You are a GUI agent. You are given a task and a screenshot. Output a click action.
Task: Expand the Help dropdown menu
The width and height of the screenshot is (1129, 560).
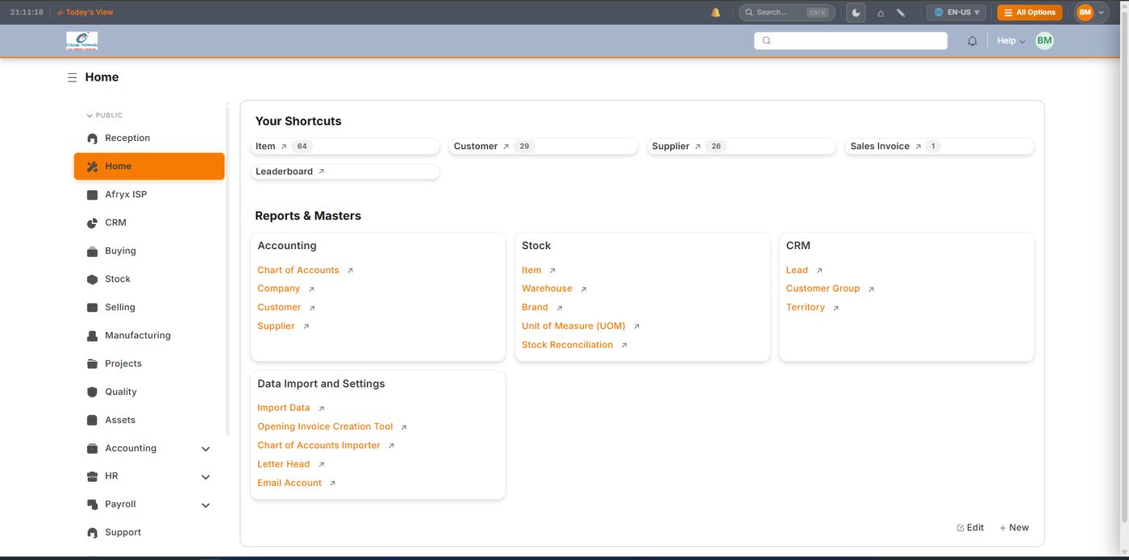pos(1010,41)
